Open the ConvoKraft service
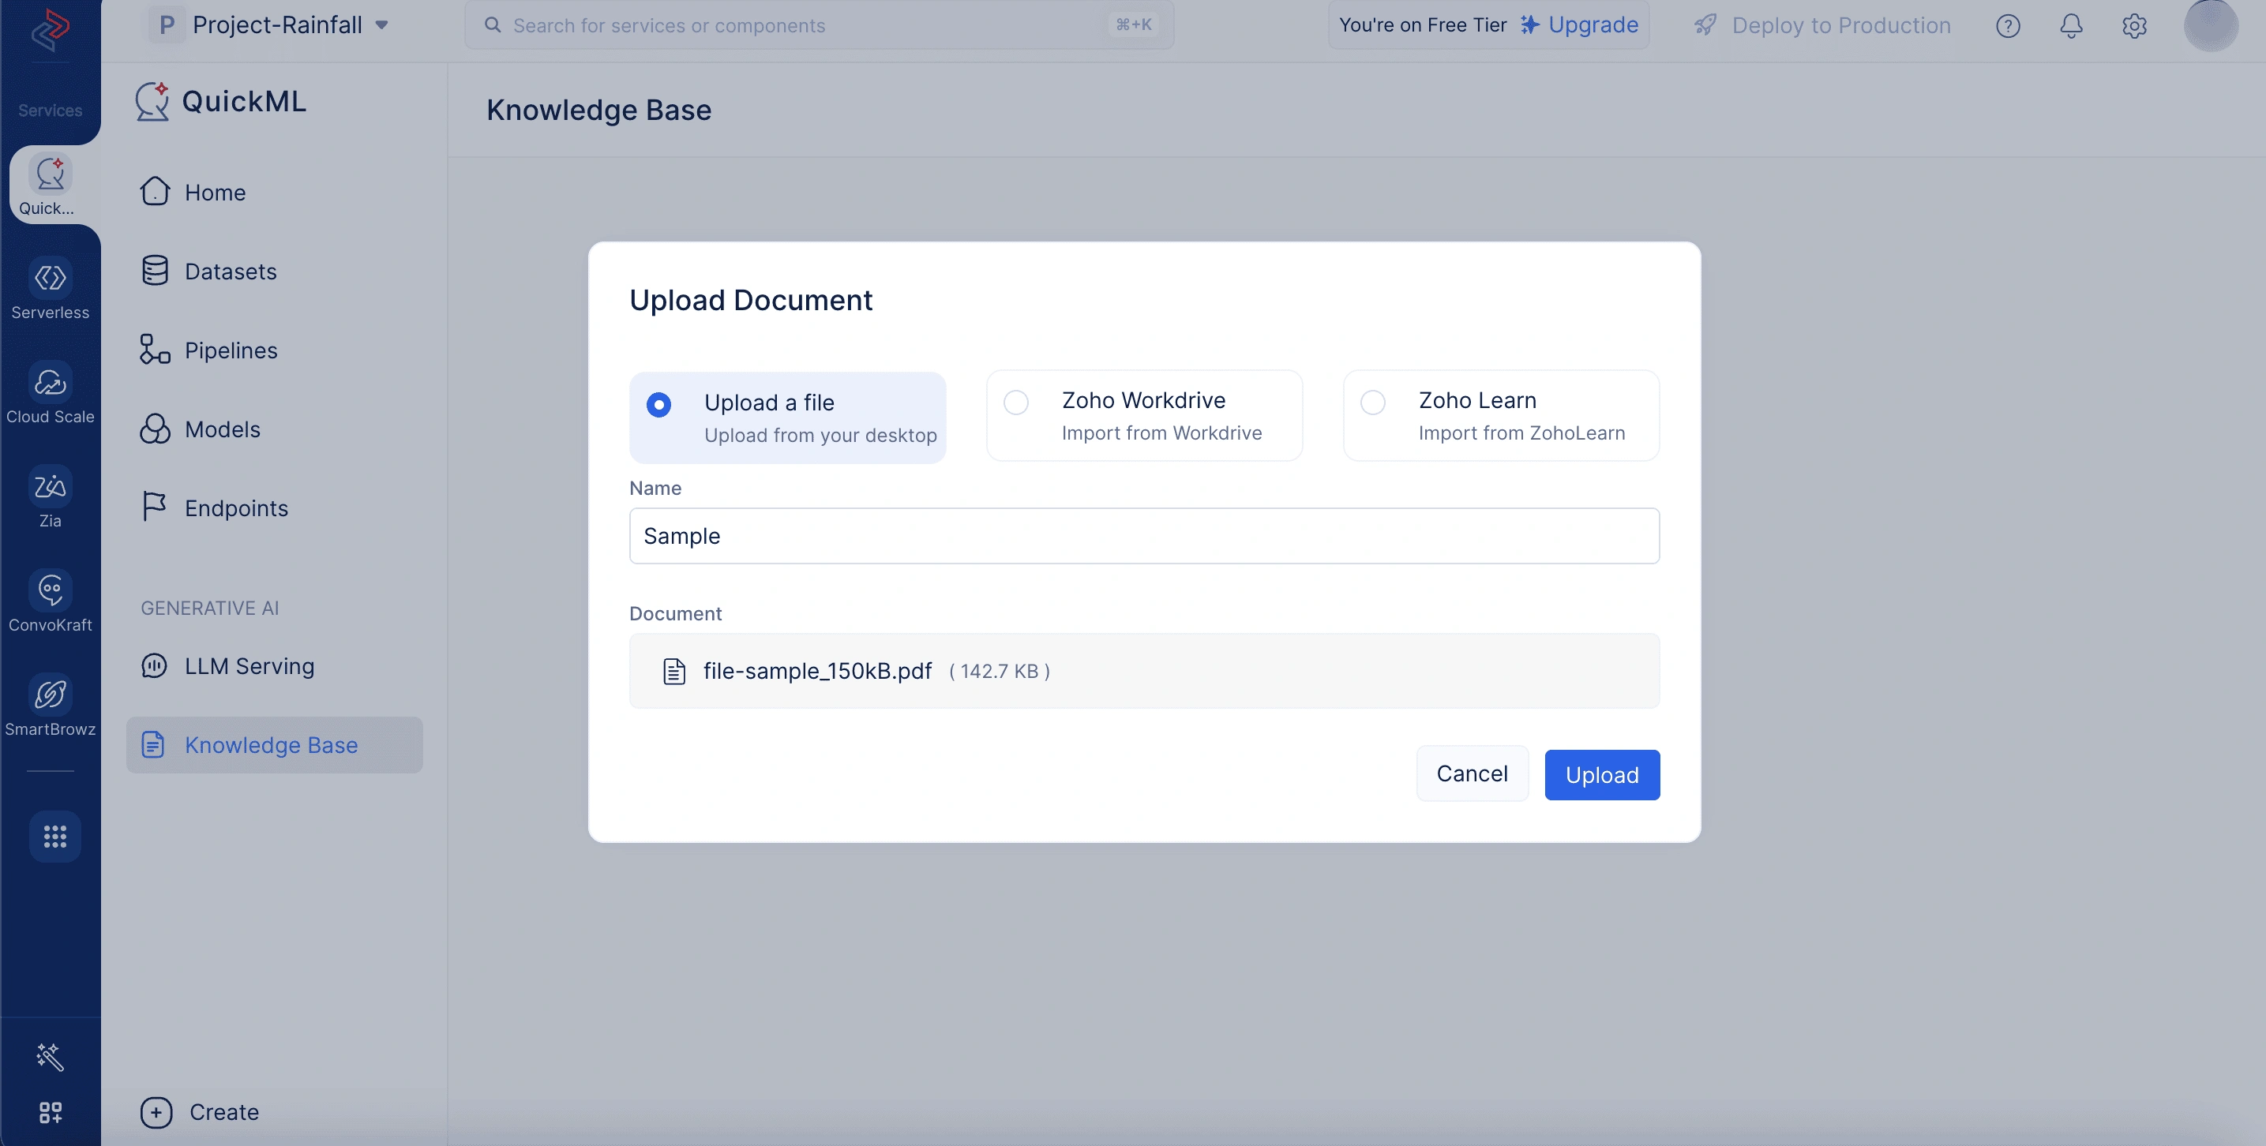 pyautogui.click(x=51, y=601)
